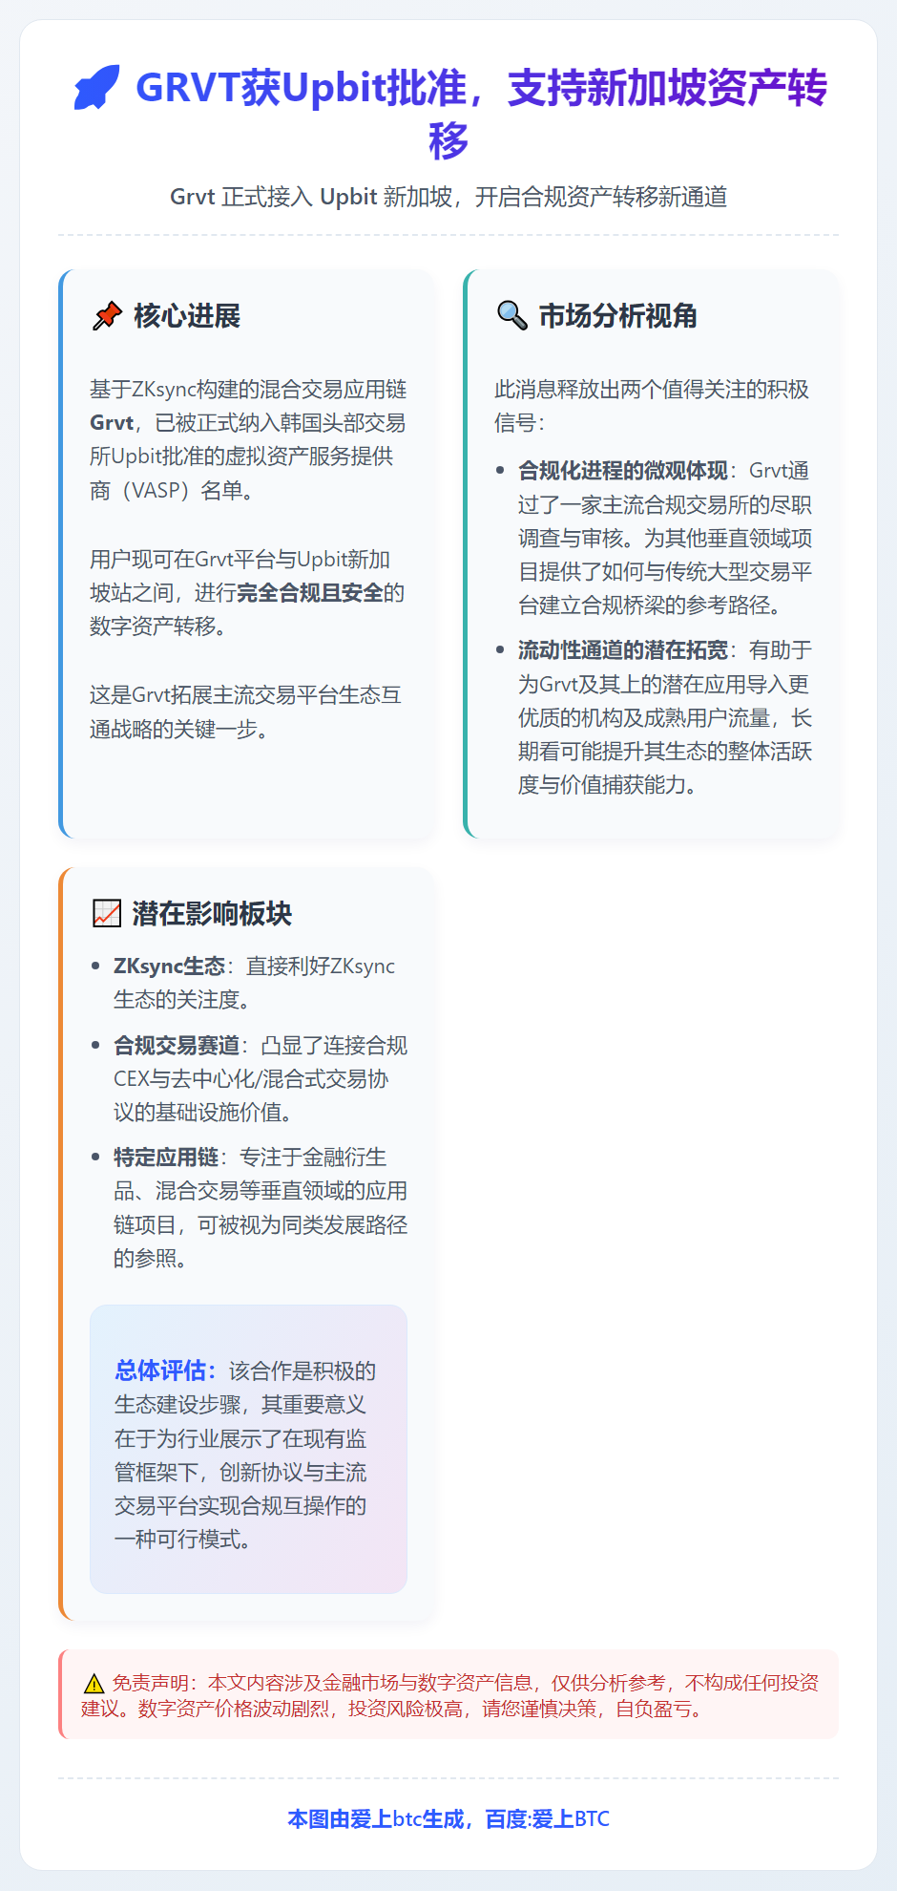The width and height of the screenshot is (897, 1891).
Task: Click paragraph starting 这是Grvt拓展主流交易平台
Action: tap(246, 712)
